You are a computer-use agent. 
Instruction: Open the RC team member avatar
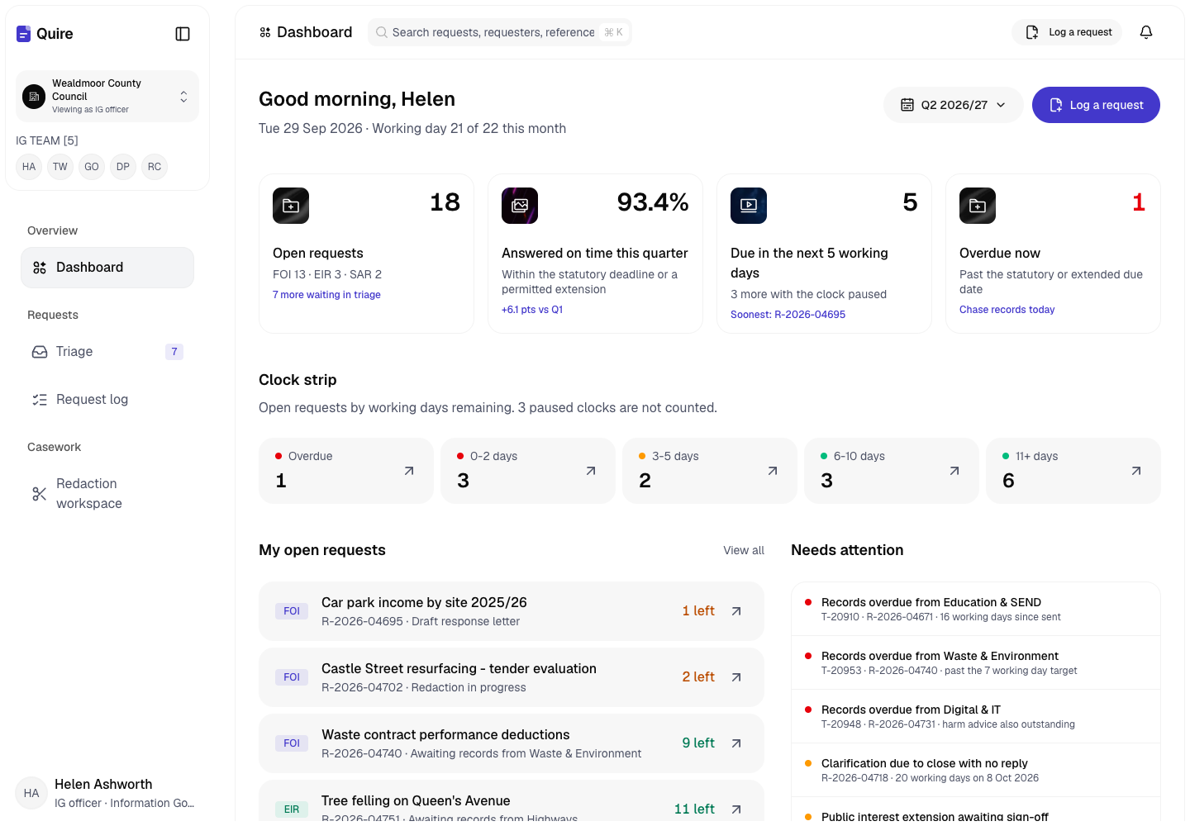[x=155, y=167]
